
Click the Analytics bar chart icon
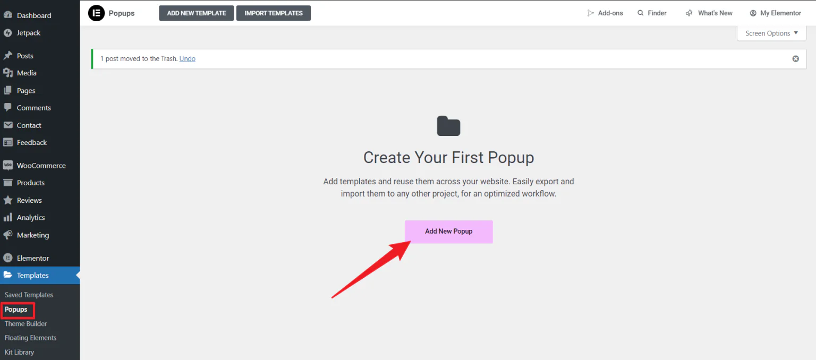point(8,217)
